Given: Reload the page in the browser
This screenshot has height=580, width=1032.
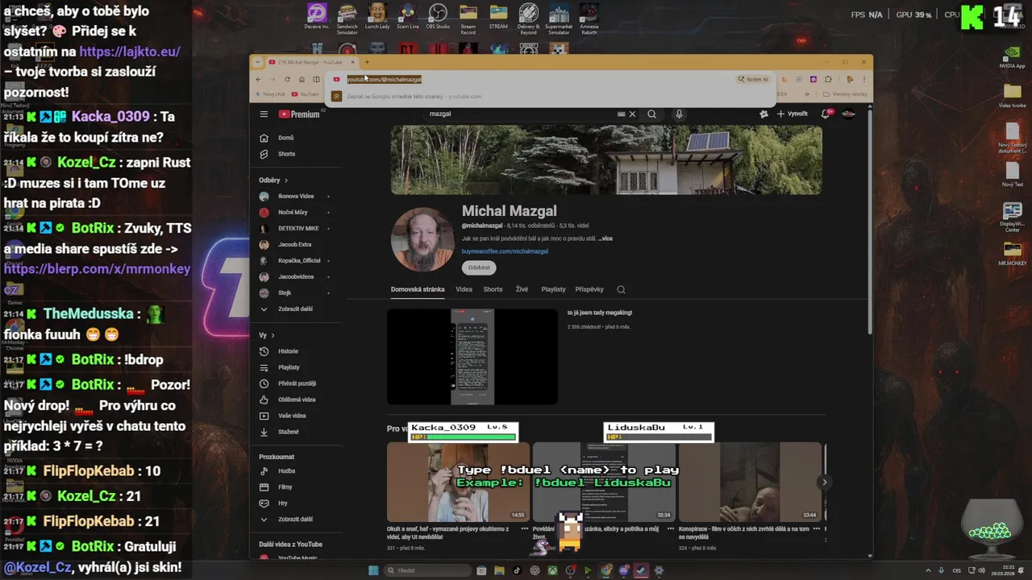Looking at the screenshot, I should (287, 80).
